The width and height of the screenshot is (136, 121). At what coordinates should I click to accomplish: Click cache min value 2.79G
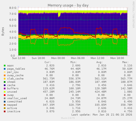pos(76,85)
